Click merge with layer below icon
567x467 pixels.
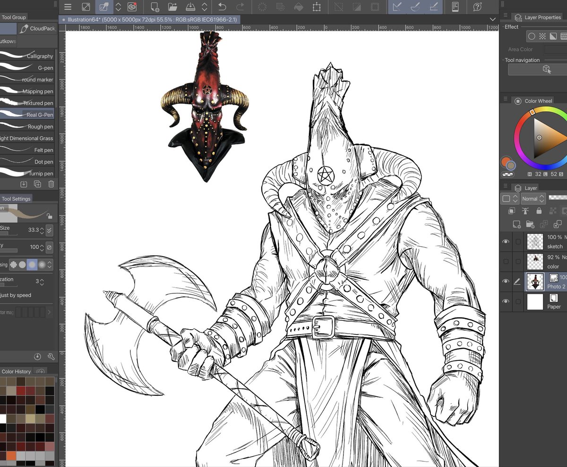558,224
